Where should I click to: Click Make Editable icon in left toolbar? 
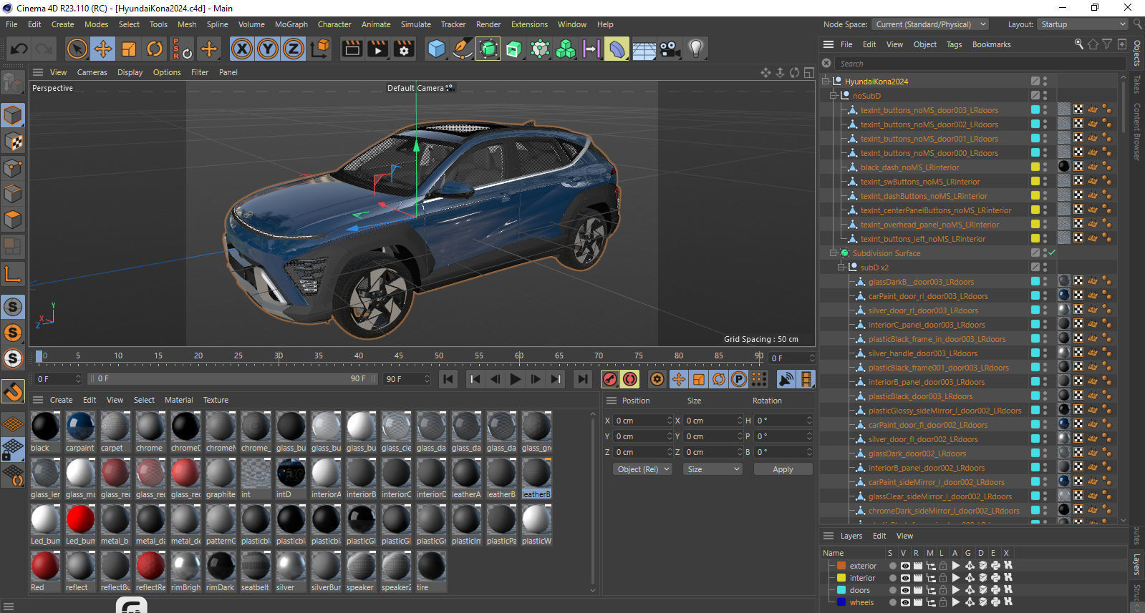(x=12, y=84)
